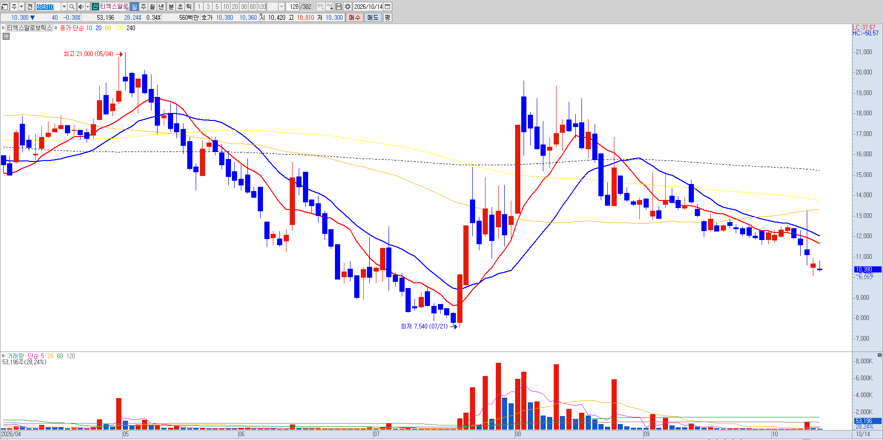Click the red 10 moving average legend
Screen dimensions: 883x440
coord(89,28)
